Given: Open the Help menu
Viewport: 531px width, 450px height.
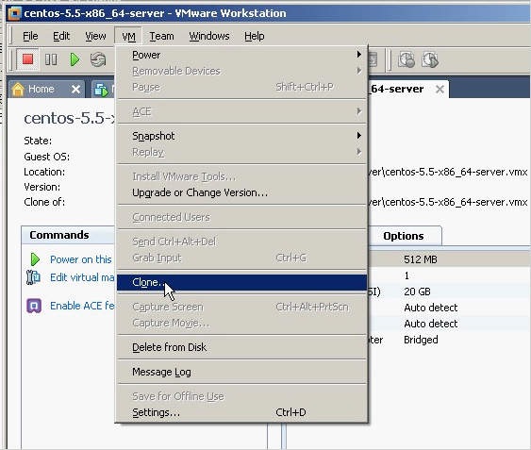Looking at the screenshot, I should 255,36.
